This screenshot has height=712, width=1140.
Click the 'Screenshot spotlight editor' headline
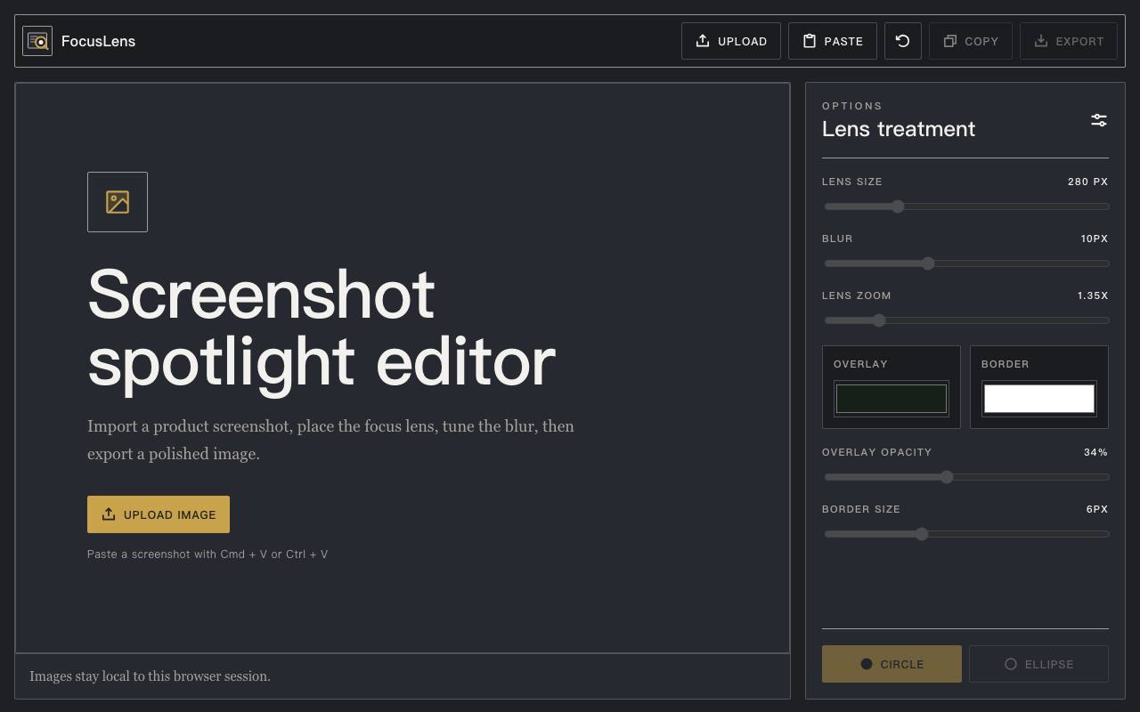pyautogui.click(x=322, y=328)
